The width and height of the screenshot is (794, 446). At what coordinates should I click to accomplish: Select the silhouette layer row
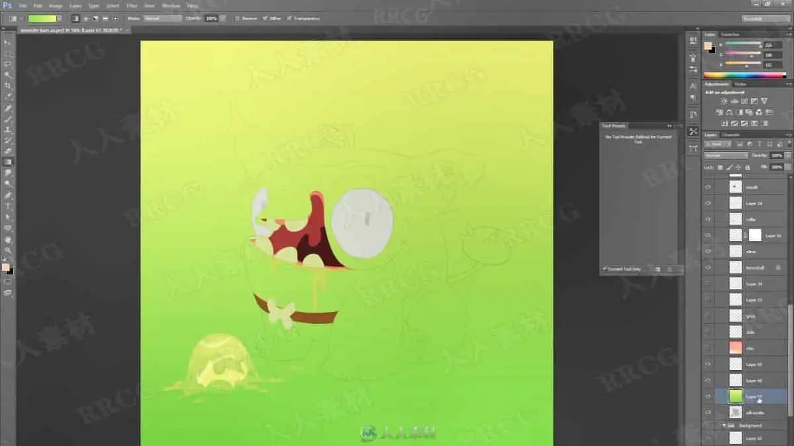(746, 413)
